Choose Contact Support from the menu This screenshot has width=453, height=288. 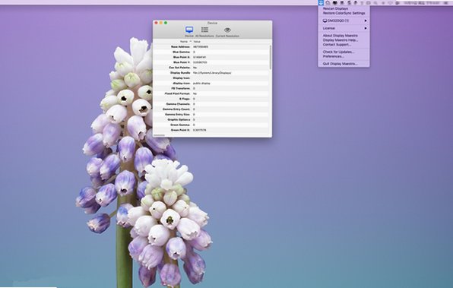click(337, 45)
